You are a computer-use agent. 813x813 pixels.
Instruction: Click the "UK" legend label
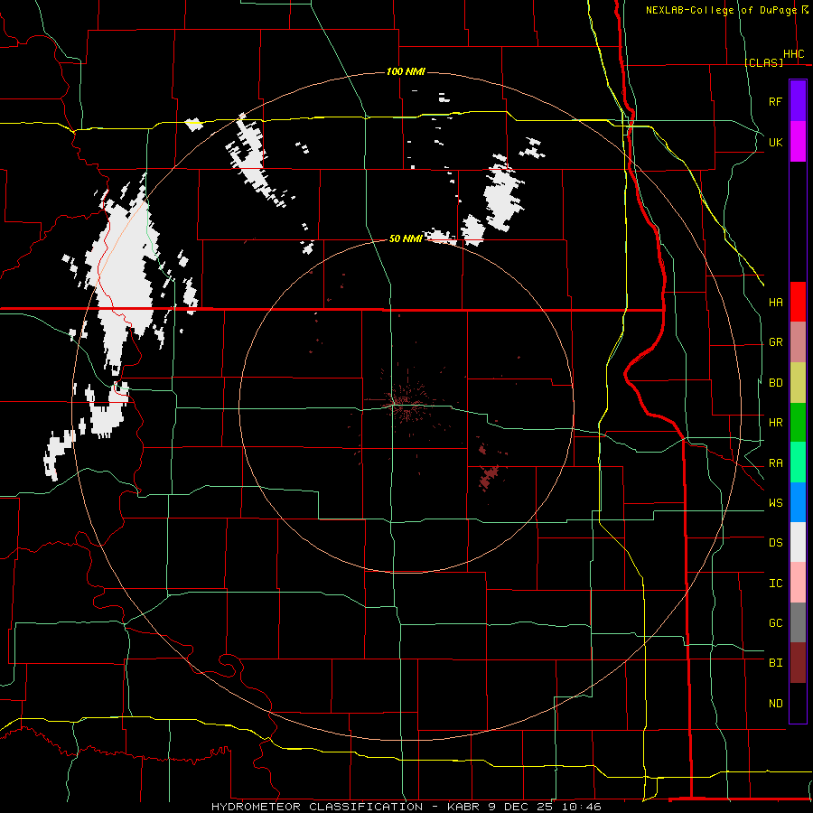pos(775,142)
